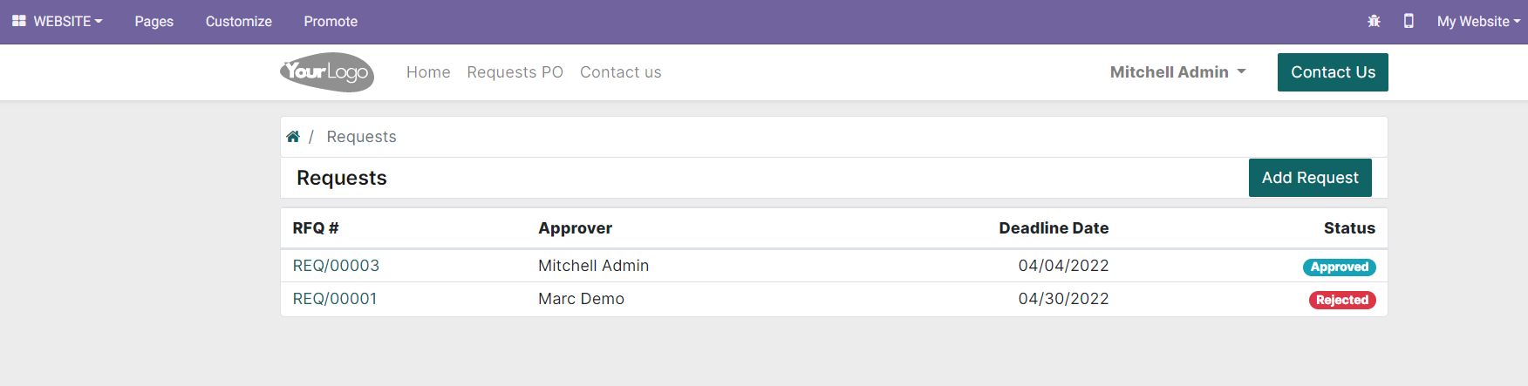Go to the Home page link
The height and width of the screenshot is (386, 1528).
[x=428, y=72]
